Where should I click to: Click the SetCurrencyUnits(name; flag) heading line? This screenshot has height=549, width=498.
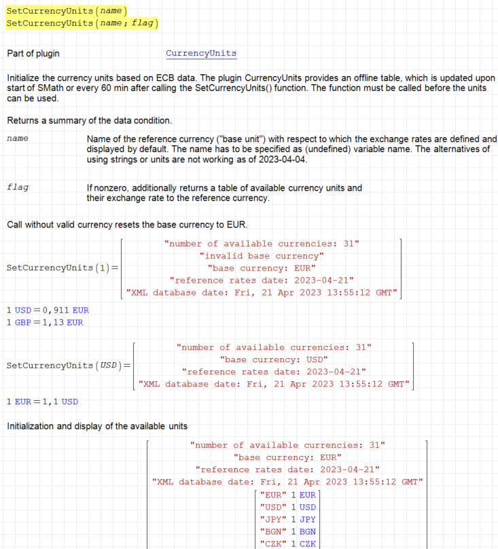click(x=82, y=23)
